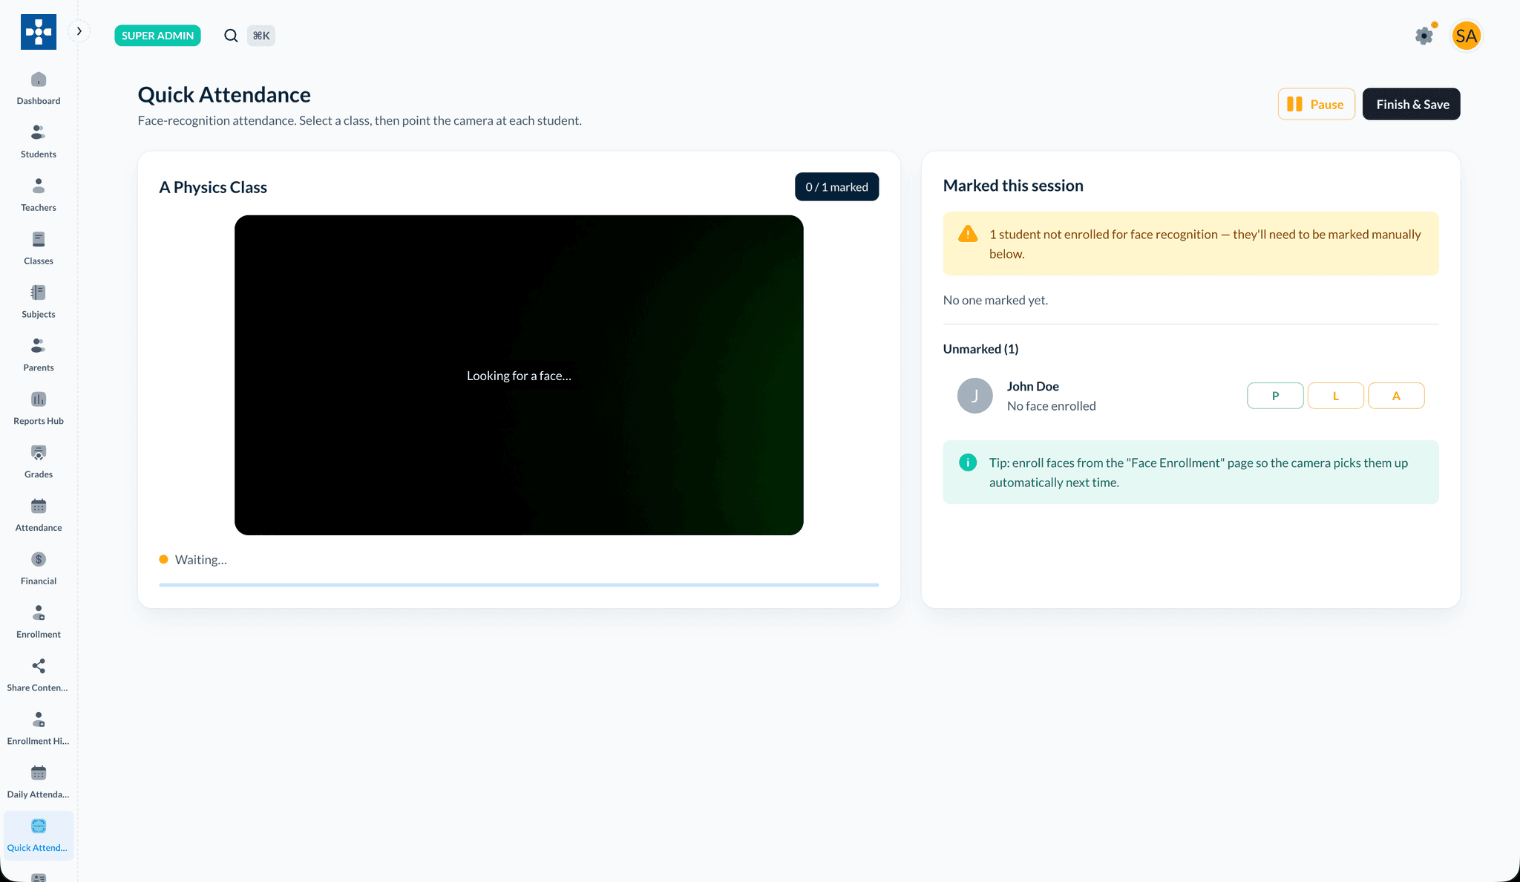Click the app logo in the top-left
Screen dimensions: 1520x882
click(x=39, y=32)
